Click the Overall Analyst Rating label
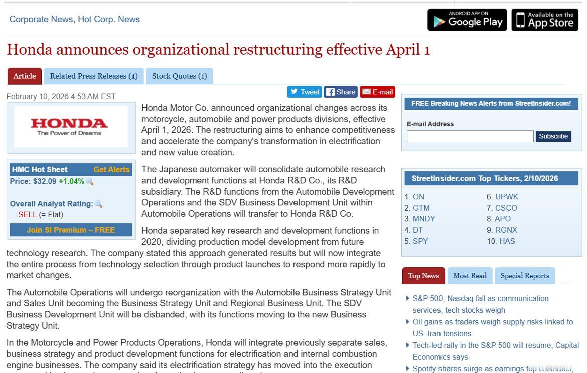 click(x=51, y=204)
